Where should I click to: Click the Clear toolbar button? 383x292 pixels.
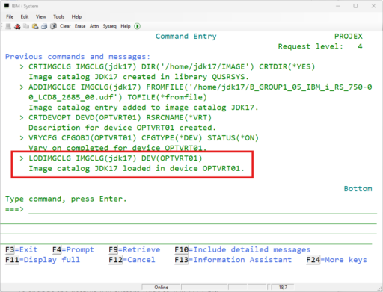point(65,26)
